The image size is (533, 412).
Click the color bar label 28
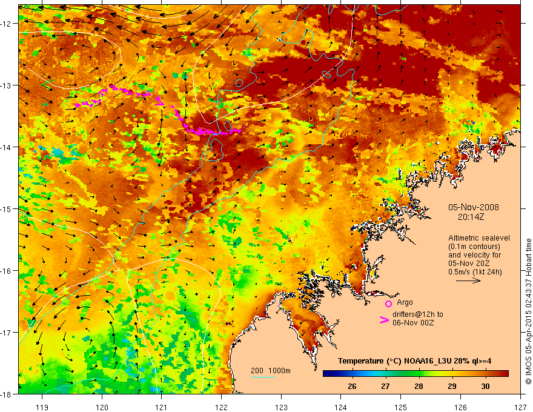[419, 386]
